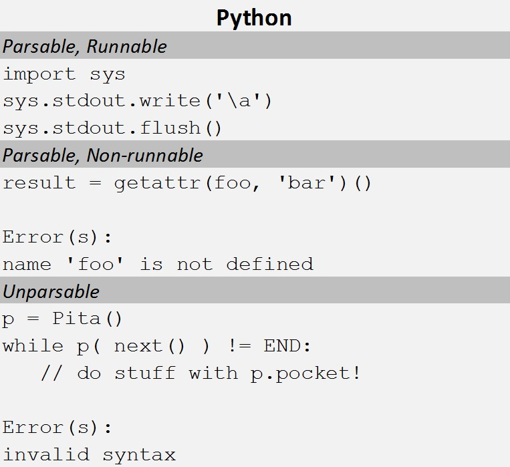Click the word 'Pita()' in code

coord(88,319)
